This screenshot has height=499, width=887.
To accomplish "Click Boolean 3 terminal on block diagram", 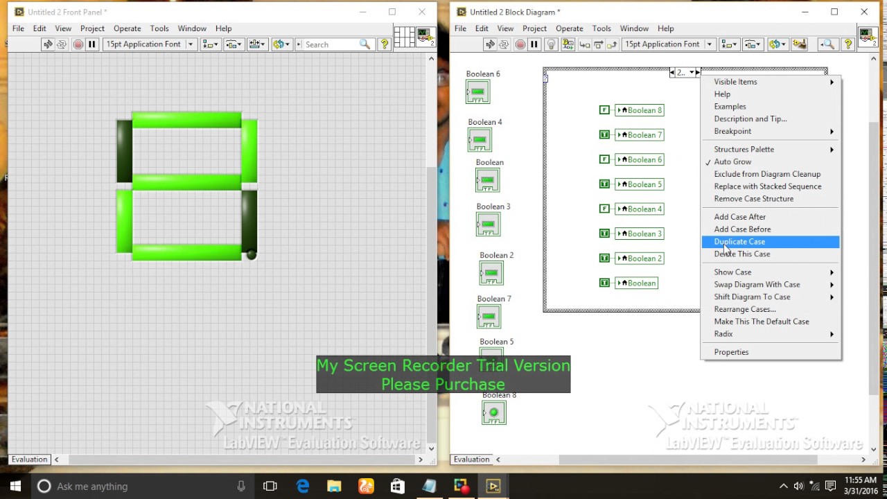I will 488,225.
